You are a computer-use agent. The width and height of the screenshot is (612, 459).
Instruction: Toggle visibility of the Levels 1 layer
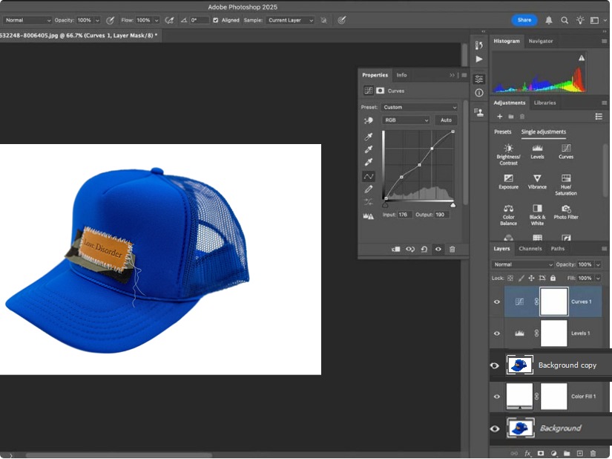(496, 333)
